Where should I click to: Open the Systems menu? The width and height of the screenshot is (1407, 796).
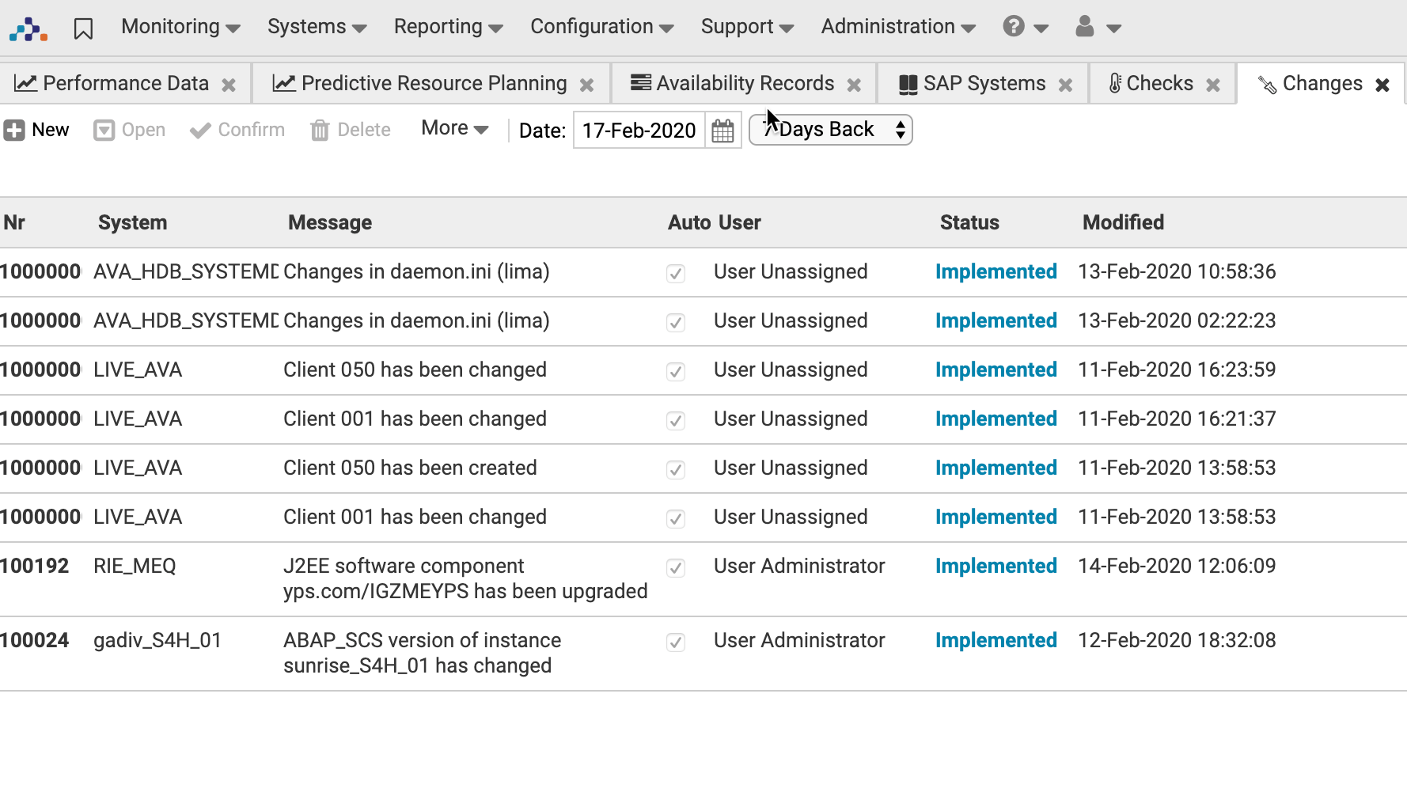pos(317,27)
